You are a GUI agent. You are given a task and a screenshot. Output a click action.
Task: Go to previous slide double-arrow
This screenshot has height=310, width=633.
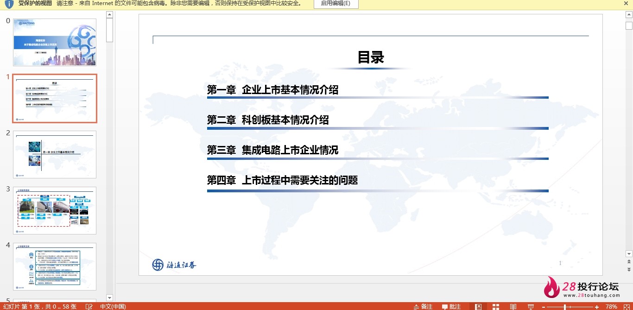(629, 262)
